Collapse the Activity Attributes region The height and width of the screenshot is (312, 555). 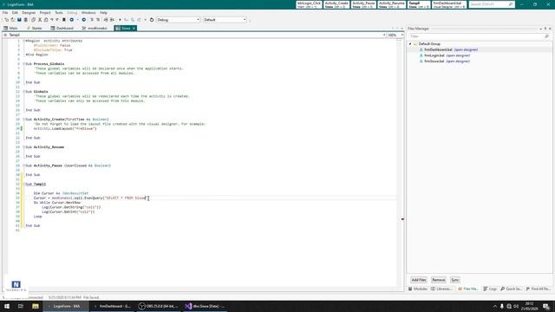click(x=23, y=41)
